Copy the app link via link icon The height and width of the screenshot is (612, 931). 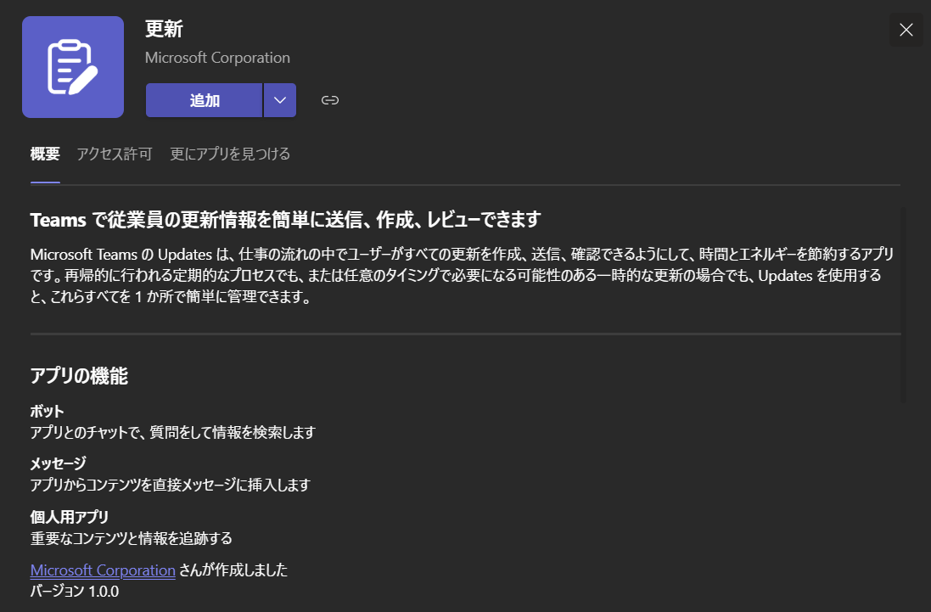330,100
